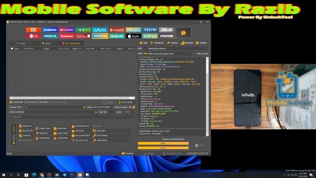Click the Patch DM-Verify button
The height and width of the screenshot is (178, 316).
81,135
